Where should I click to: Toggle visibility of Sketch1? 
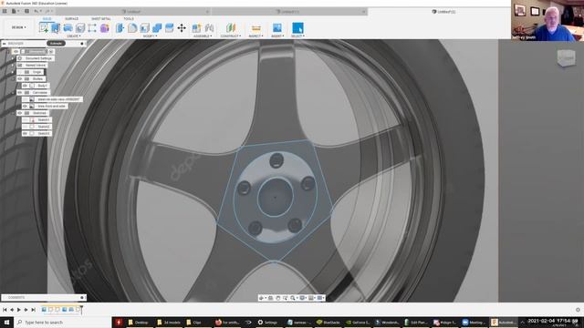click(25, 119)
